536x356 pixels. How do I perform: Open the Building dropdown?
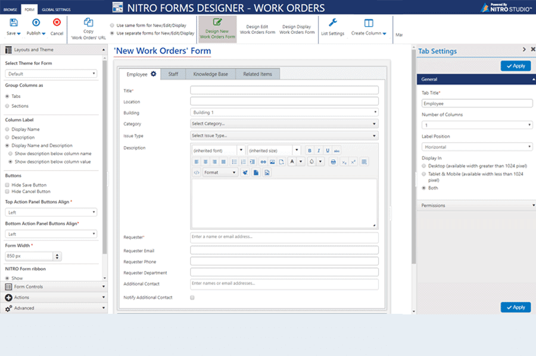[x=285, y=112]
